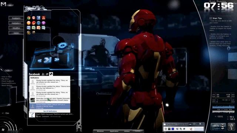Launch the purple Yahoo Messenger icon
This screenshot has height=133, width=237.
[x=44, y=23]
